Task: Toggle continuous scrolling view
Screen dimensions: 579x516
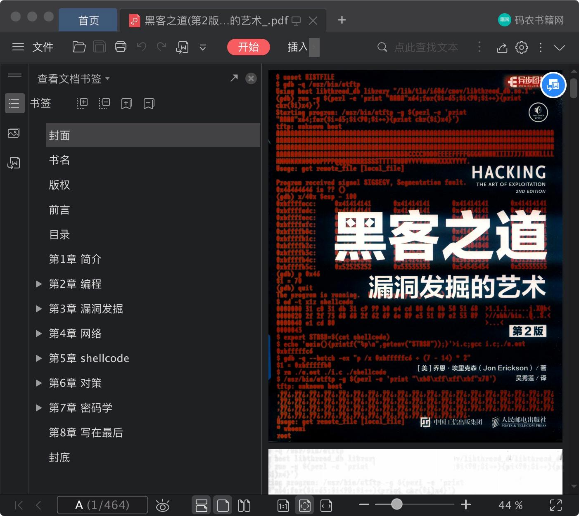Action: (202, 505)
